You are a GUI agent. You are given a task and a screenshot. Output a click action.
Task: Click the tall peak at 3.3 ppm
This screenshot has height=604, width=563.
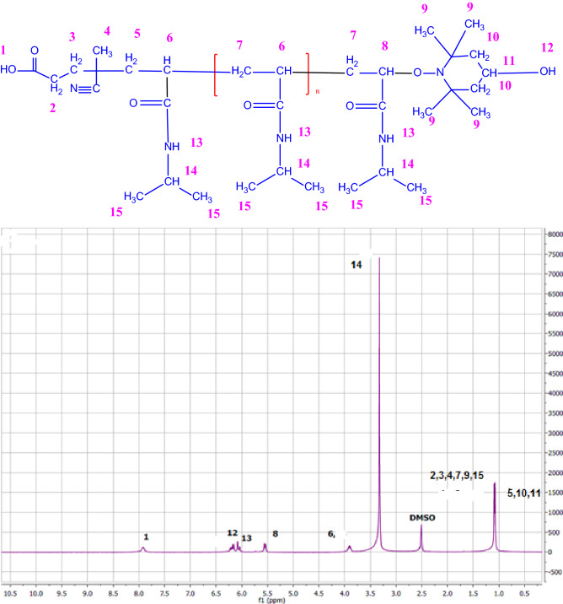coord(380,404)
